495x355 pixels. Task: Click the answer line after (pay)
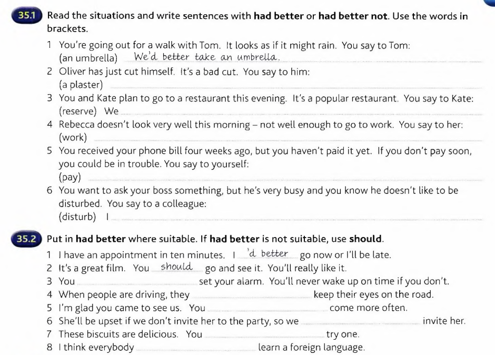[x=285, y=179]
